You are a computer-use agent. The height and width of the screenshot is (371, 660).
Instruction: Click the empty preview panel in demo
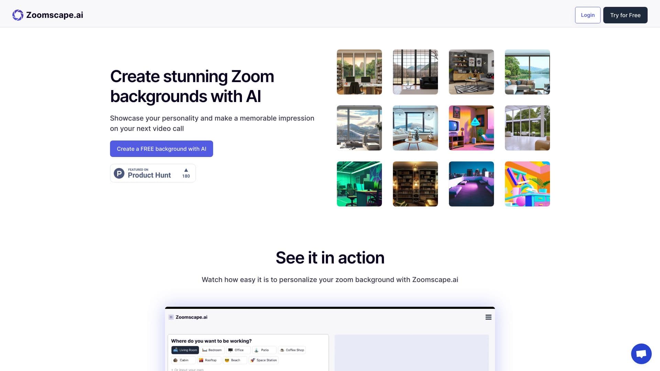pos(411,353)
